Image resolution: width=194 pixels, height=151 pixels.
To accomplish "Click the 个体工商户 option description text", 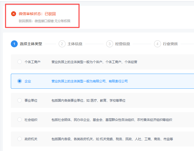I will 94,62.
